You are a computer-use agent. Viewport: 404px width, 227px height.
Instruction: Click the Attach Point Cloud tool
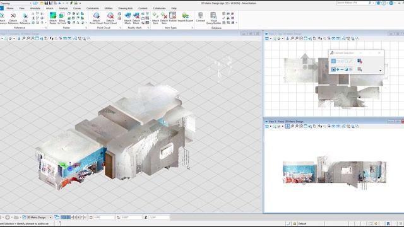[x=96, y=18]
